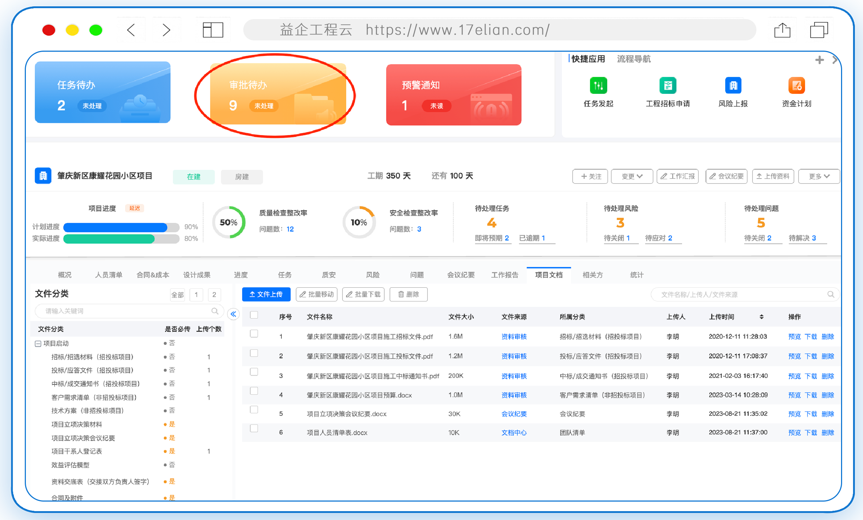
Task: Click the search icon in category keyword box
Action: tap(215, 311)
